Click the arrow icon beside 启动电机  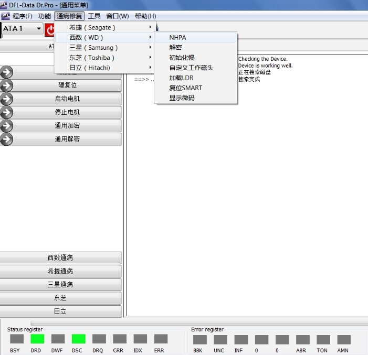point(6,99)
